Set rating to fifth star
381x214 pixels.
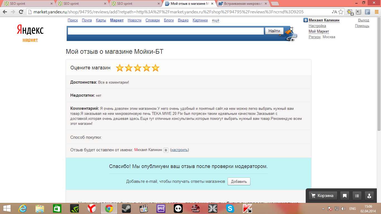coord(155,68)
